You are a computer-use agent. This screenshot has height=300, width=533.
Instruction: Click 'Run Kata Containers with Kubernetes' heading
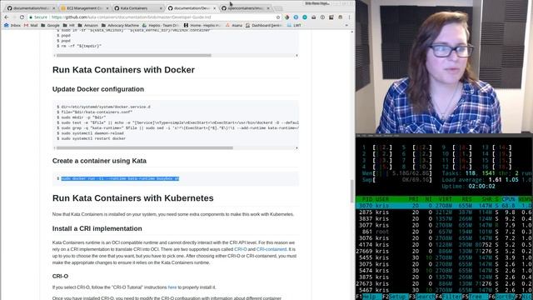coord(133,198)
